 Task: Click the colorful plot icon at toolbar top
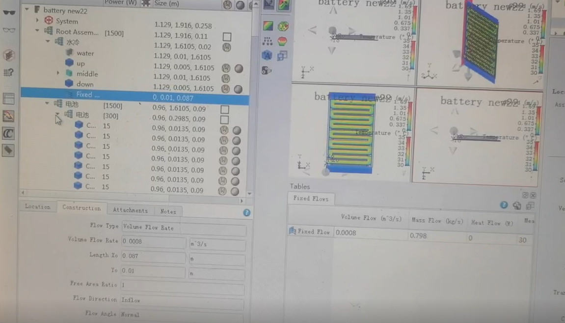284,5
